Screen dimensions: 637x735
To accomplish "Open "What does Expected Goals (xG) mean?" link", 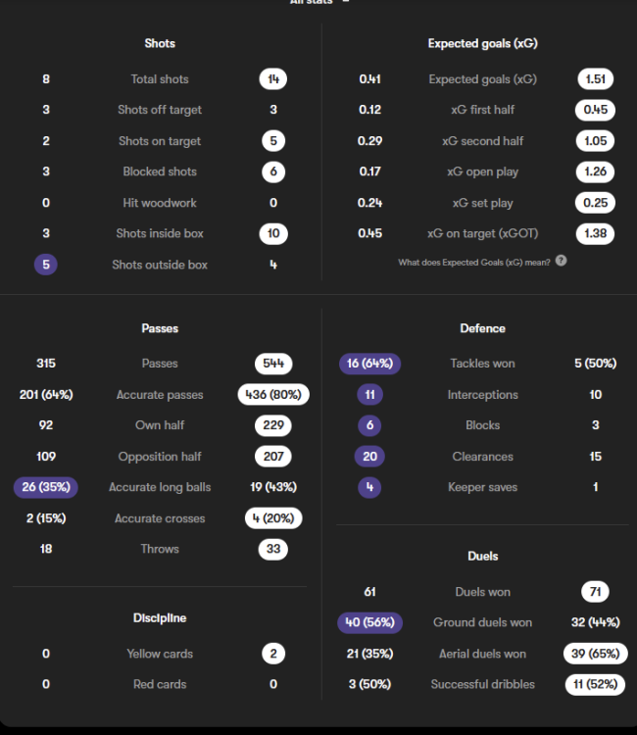I will pos(474,263).
